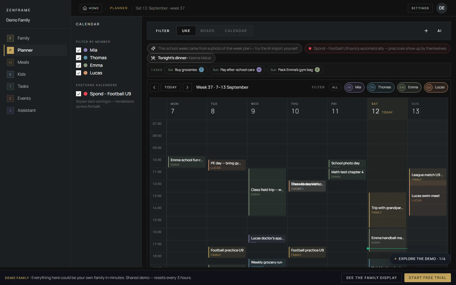The image size is (456, 285).
Task: Open the Meals sidebar icon
Action: [10, 62]
